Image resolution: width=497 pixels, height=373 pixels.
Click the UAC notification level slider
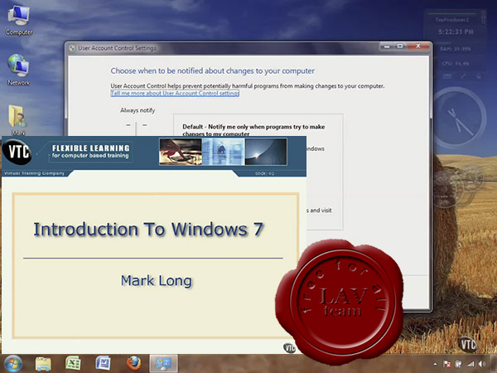136,128
